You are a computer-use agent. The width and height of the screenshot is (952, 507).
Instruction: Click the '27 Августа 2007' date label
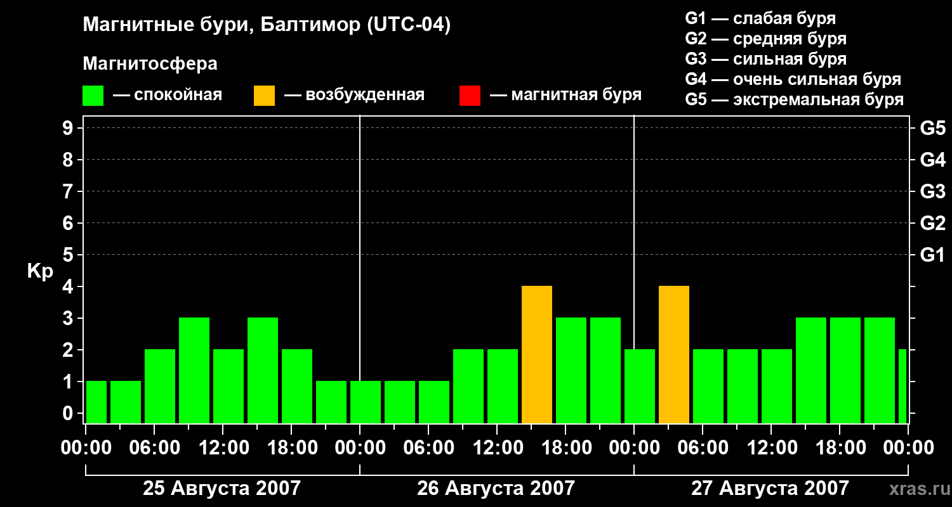click(770, 489)
